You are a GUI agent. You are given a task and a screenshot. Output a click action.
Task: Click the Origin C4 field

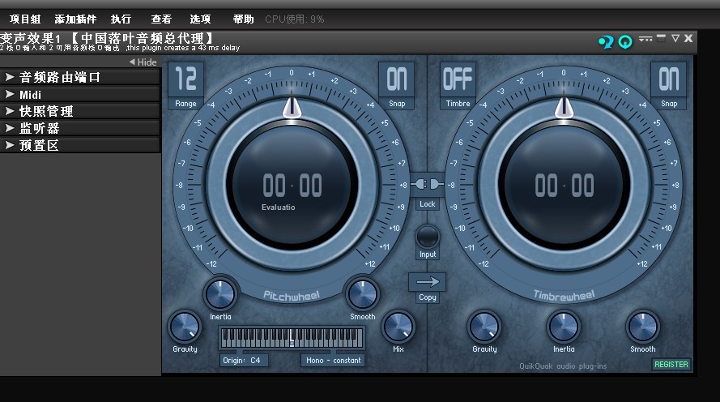click(x=244, y=360)
